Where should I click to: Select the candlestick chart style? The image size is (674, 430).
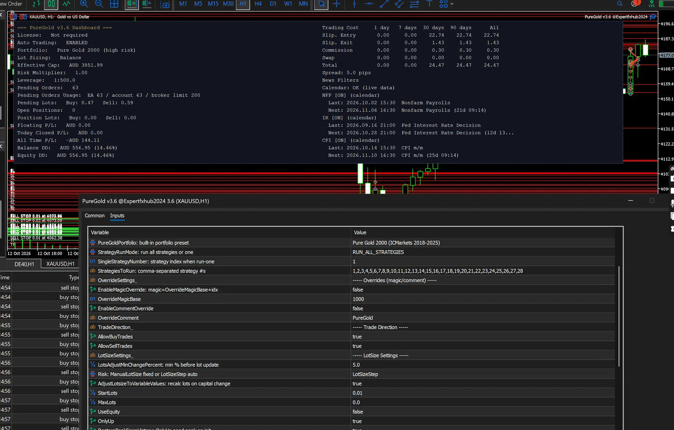[x=51, y=4]
